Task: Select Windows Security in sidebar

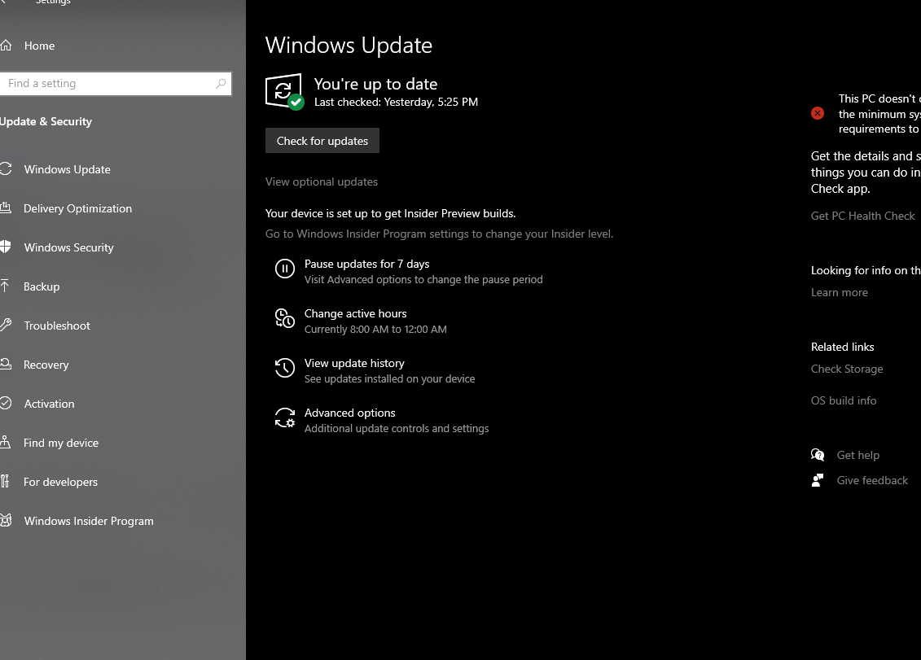Action: pos(68,247)
